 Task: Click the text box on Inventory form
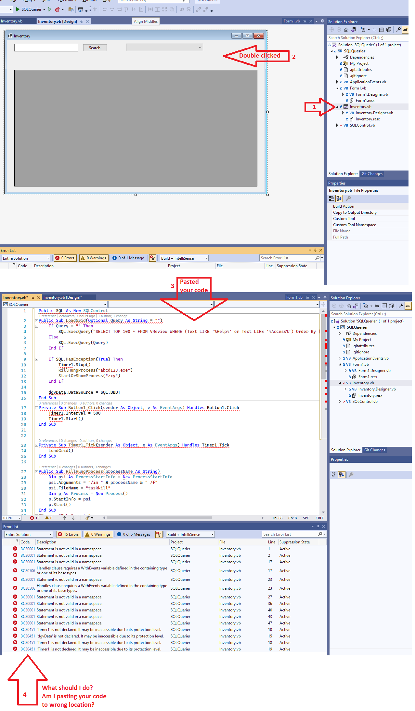pos(46,48)
